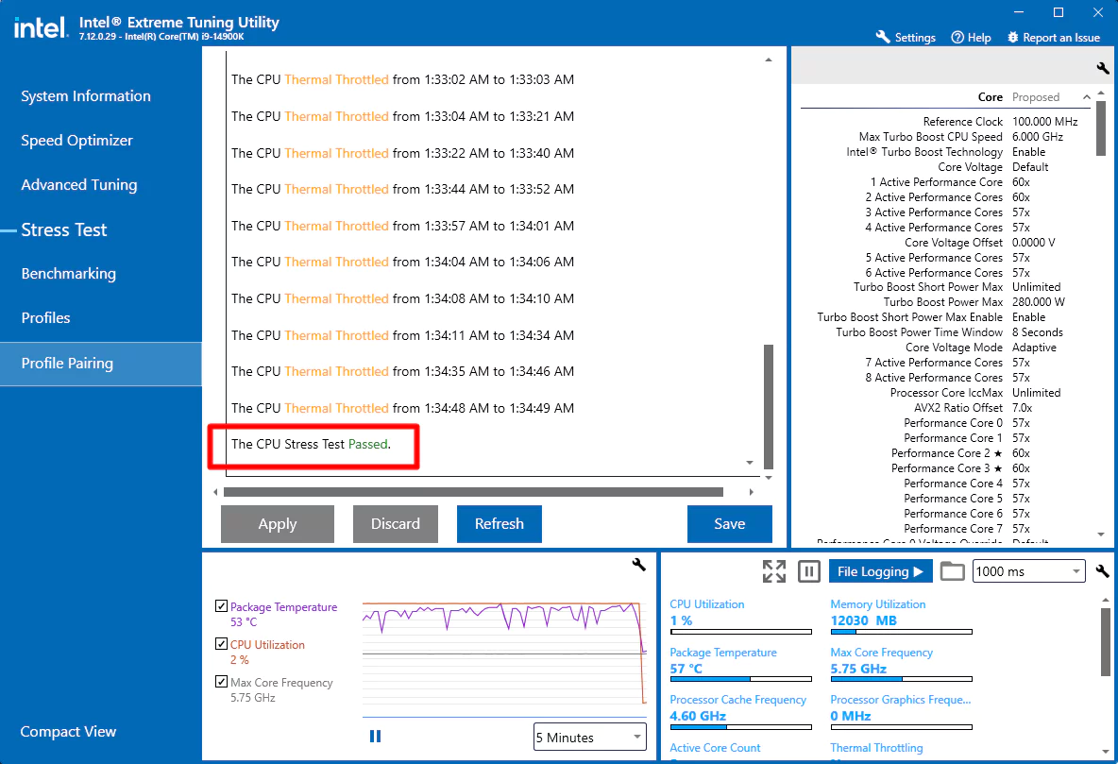
Task: Click the Apply button
Action: click(x=278, y=523)
